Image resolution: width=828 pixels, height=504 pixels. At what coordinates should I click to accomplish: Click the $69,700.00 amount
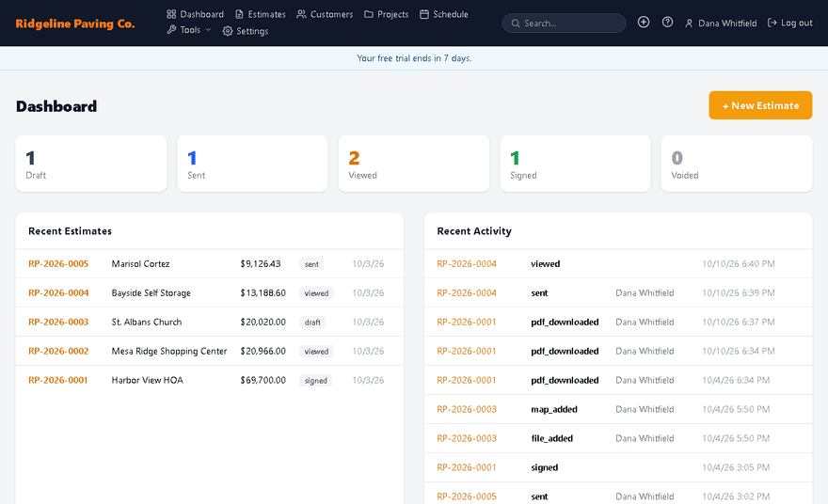click(263, 380)
